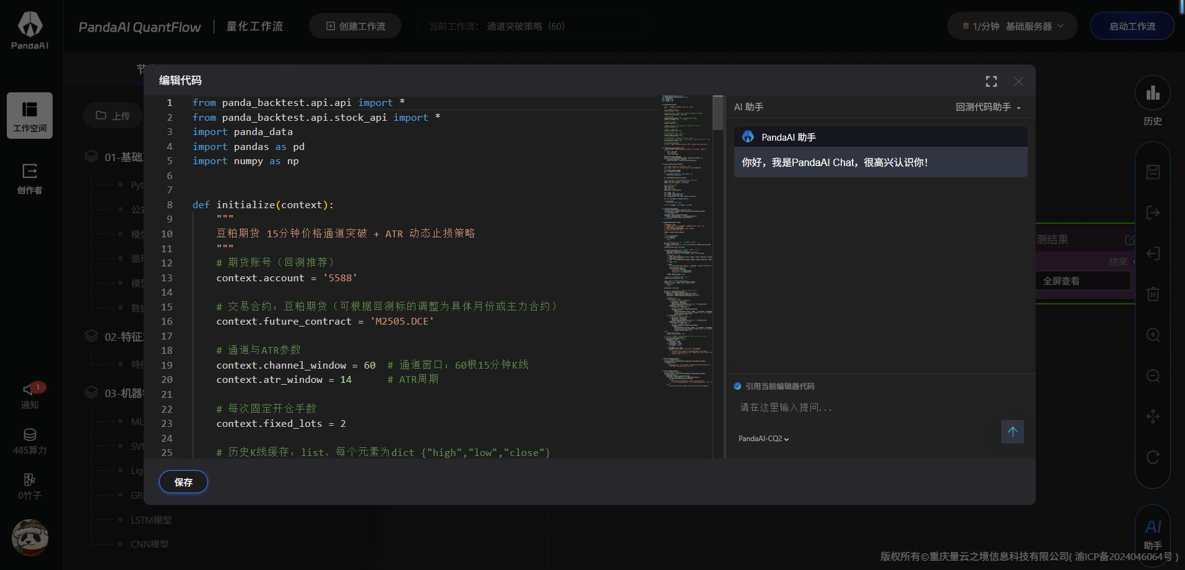The width and height of the screenshot is (1185, 570).
Task: Click the ICP license text in footer
Action: pos(1123,556)
